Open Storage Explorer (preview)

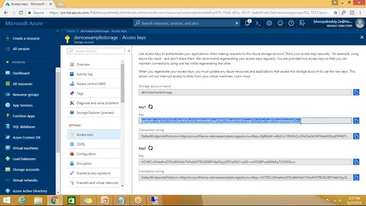[x=94, y=113]
